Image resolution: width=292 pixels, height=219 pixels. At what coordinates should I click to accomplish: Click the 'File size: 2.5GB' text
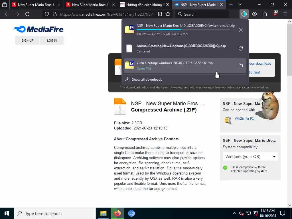[x=128, y=123]
